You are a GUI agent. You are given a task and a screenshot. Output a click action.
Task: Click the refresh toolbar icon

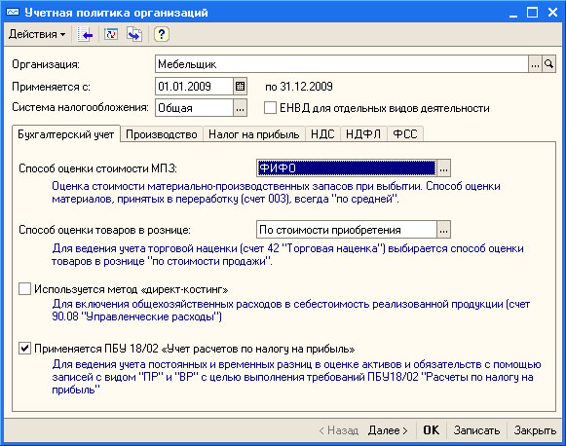(x=111, y=35)
